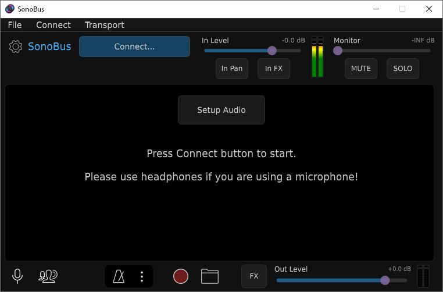Adjust the Out Level slider
The height and width of the screenshot is (292, 443).
[x=342, y=280]
